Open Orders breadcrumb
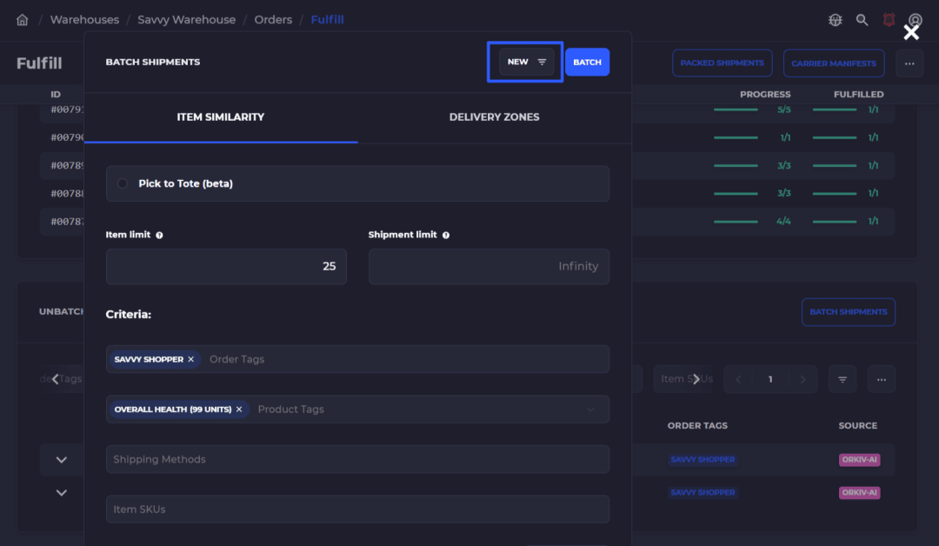Viewport: 939px width, 546px height. 273,20
